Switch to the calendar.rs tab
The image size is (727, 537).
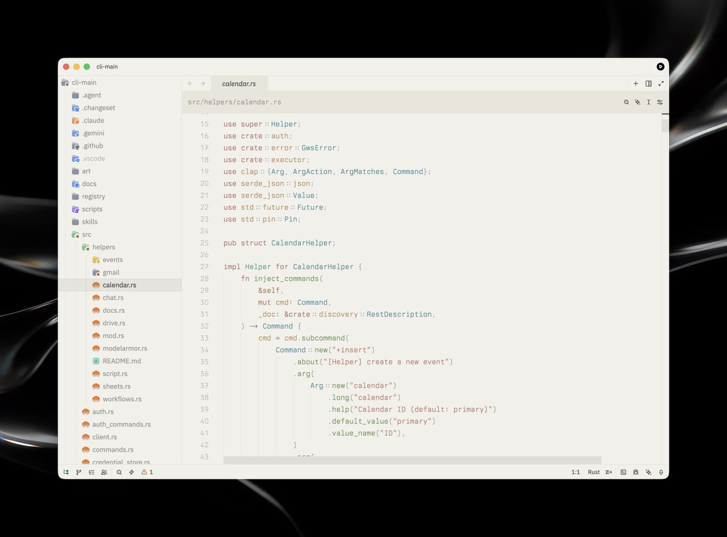(239, 84)
